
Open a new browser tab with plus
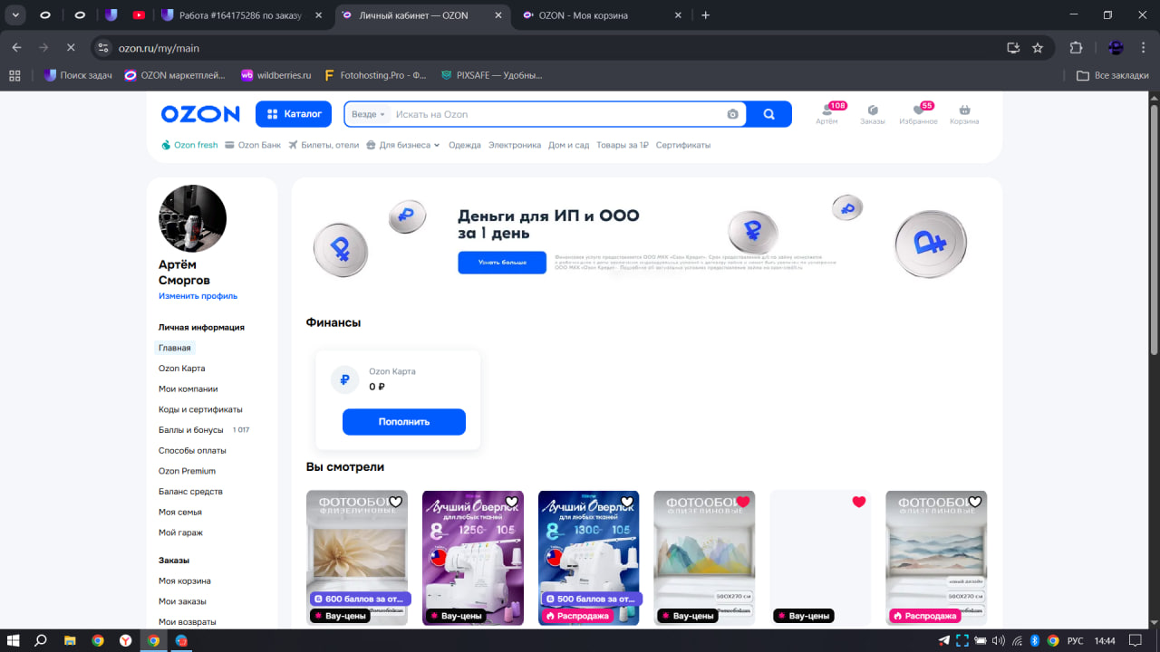[706, 14]
